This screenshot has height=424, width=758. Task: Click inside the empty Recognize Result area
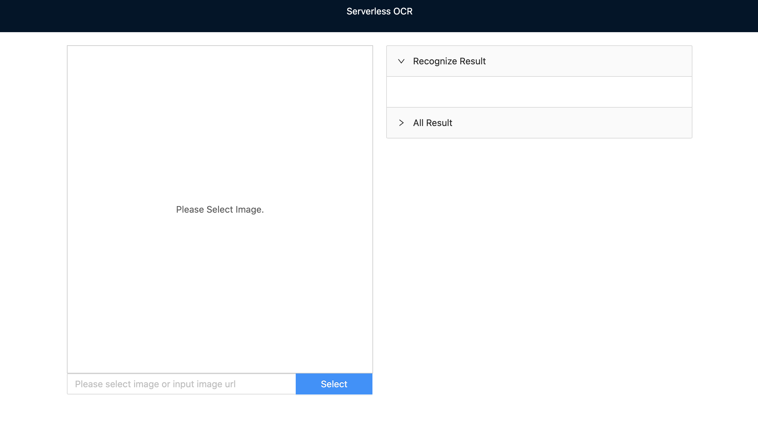point(539,92)
